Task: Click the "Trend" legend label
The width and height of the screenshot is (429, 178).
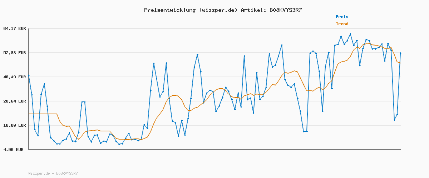Action: coord(342,24)
